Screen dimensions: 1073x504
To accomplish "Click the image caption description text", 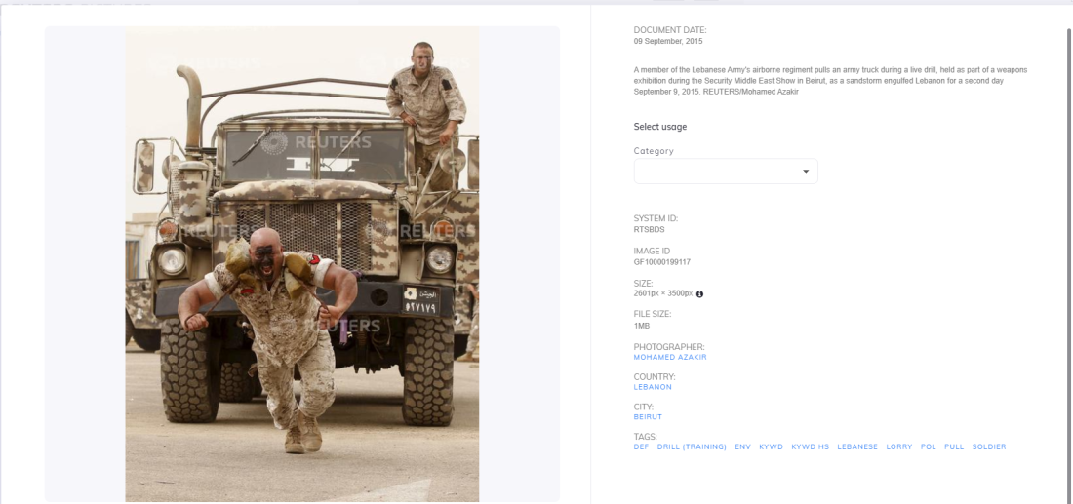I will 830,81.
